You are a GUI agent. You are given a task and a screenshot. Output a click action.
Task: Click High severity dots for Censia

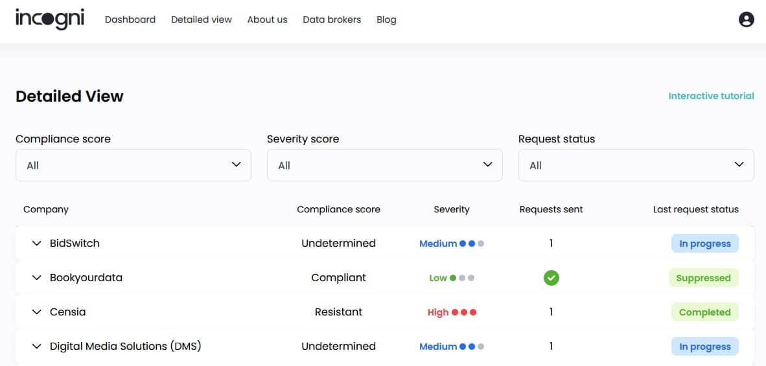click(463, 312)
